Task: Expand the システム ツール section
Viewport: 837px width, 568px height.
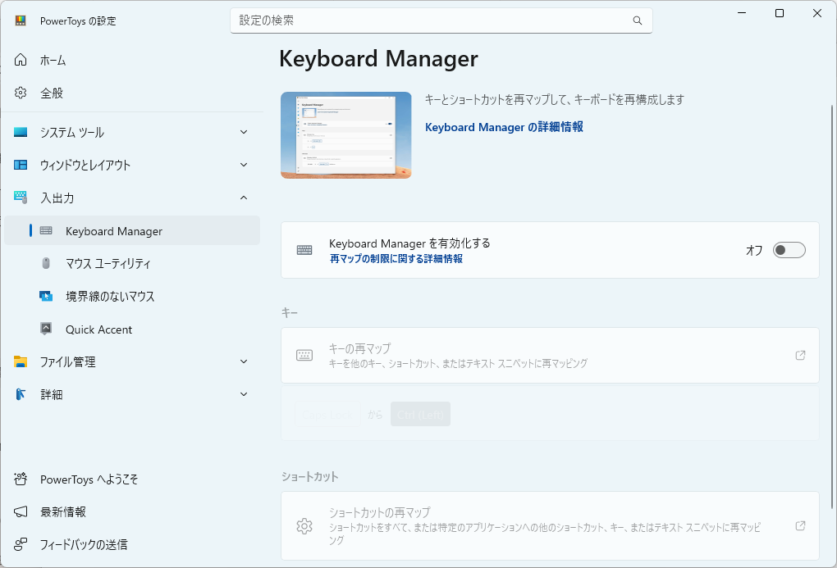Action: tap(244, 132)
